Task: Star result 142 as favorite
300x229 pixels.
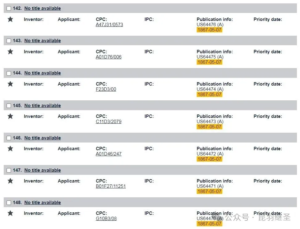Action: [10, 19]
